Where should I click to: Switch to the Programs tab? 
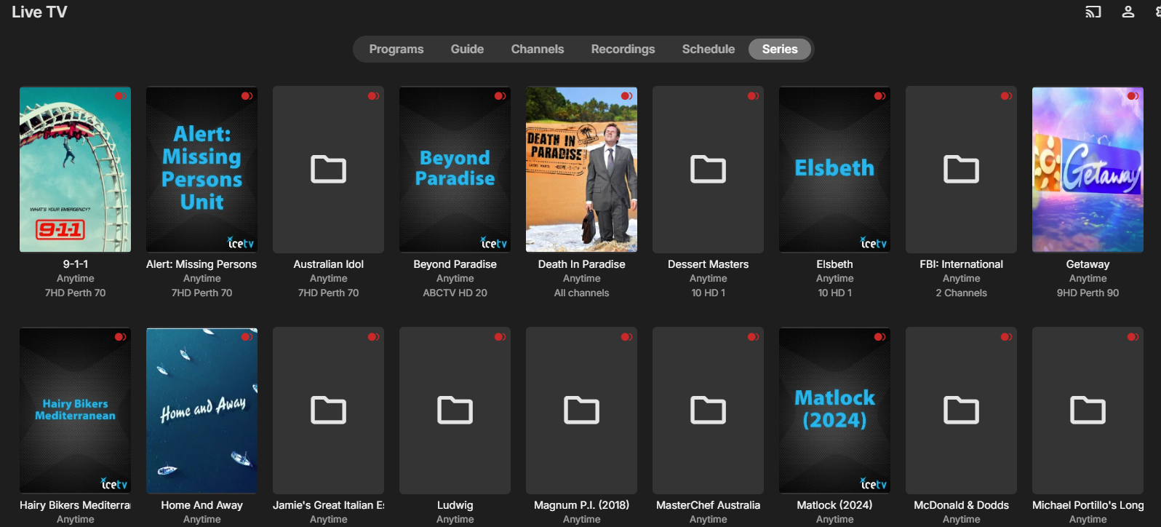click(396, 49)
